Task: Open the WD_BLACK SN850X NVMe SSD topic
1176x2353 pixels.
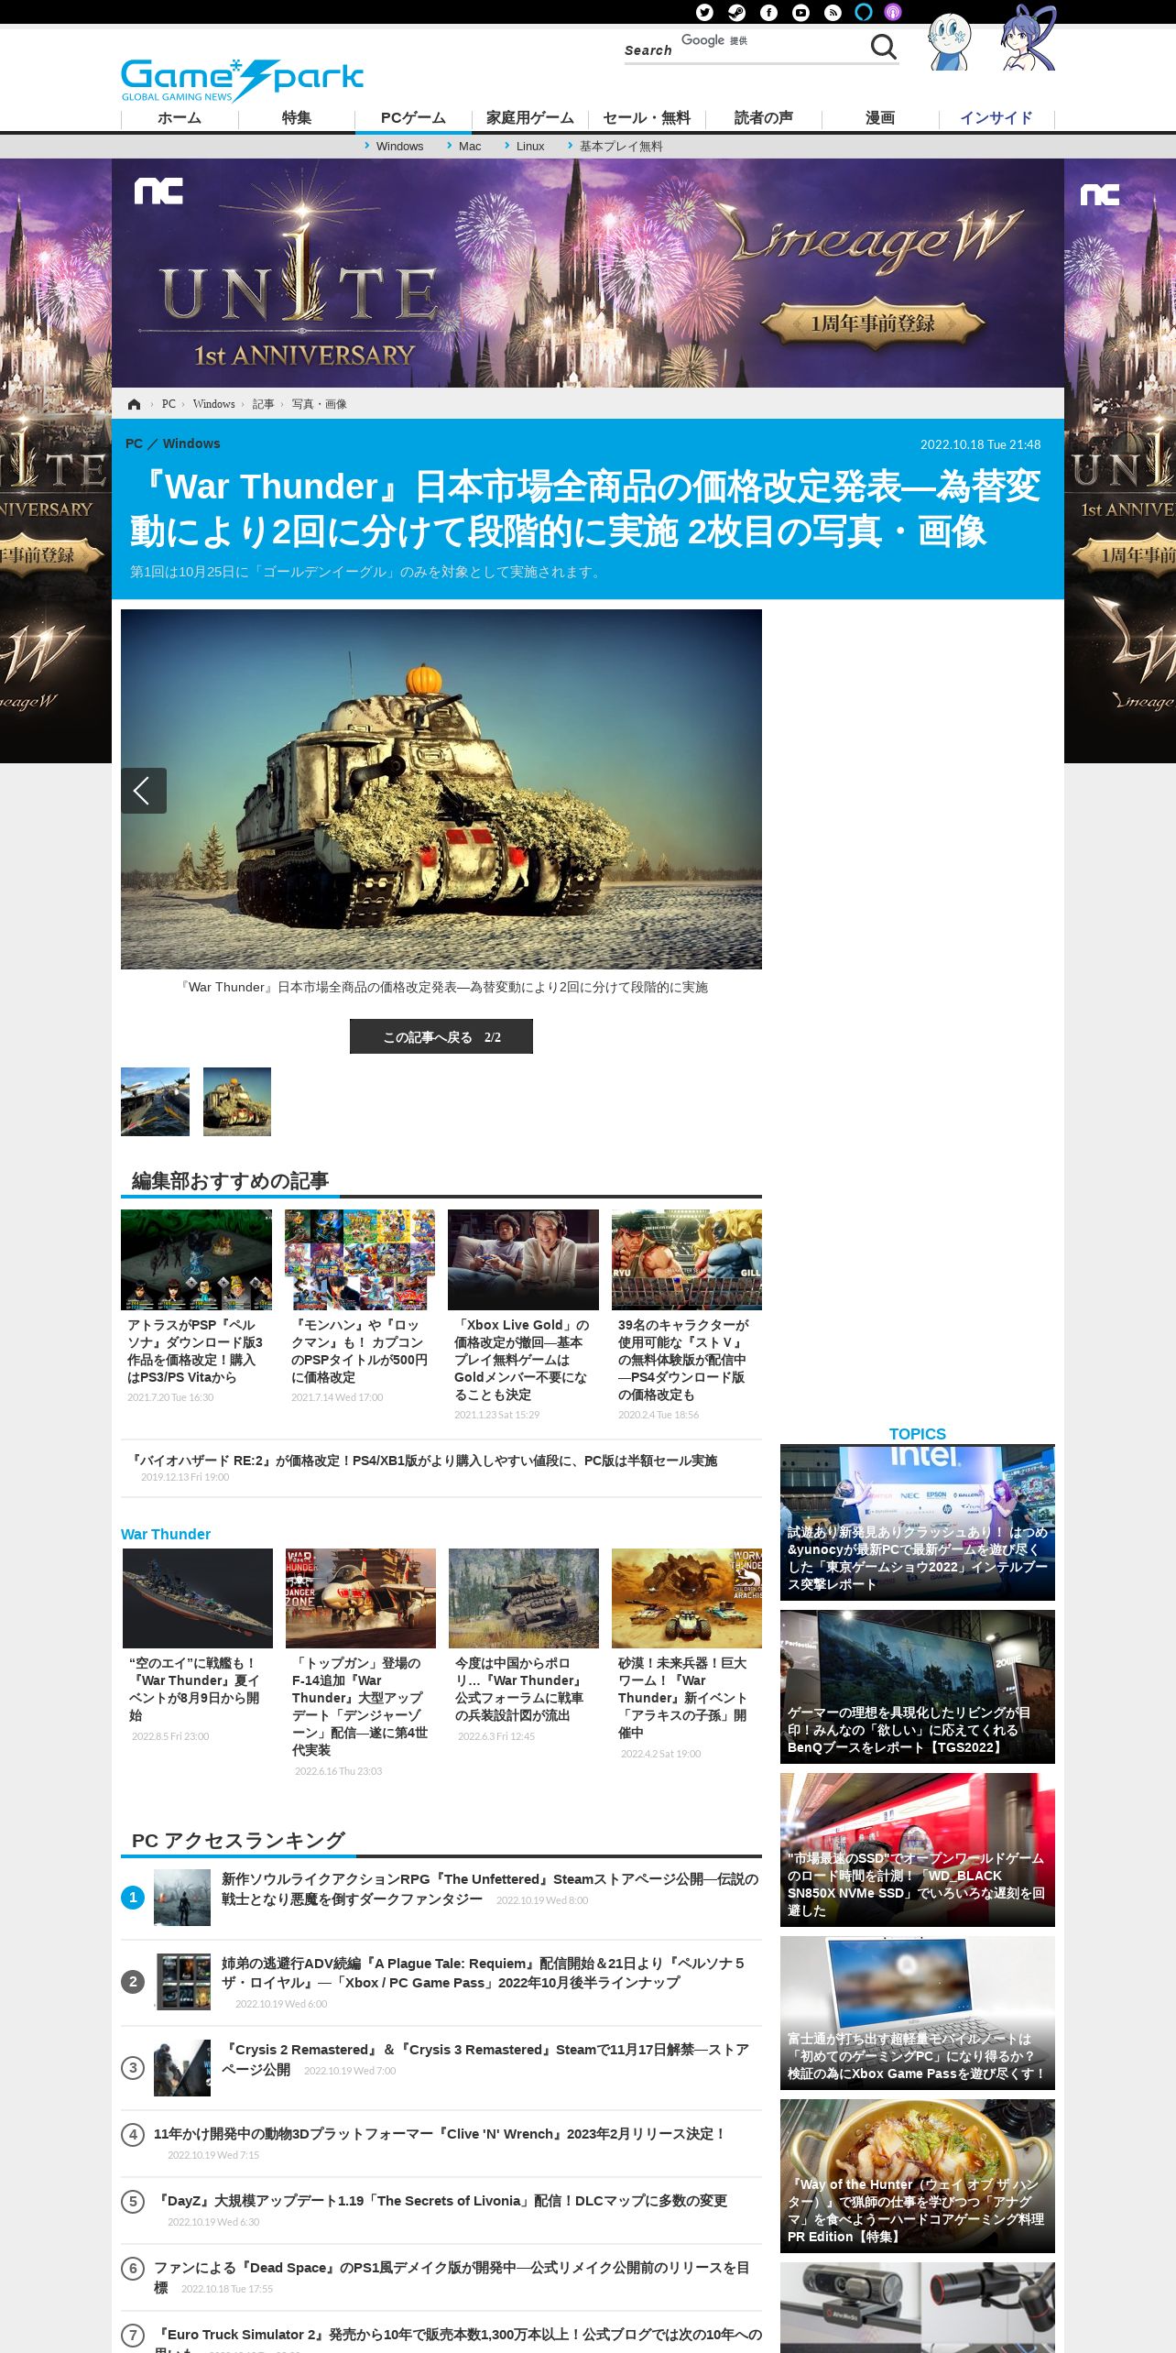Action: click(918, 1850)
